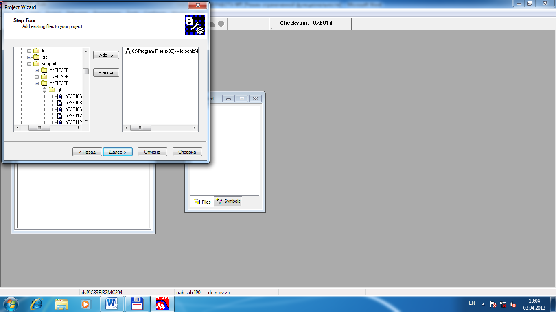This screenshot has height=312, width=556.
Task: Proceed with the Далее button
Action: tap(118, 152)
